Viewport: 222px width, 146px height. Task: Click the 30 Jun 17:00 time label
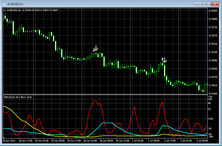(x=122, y=141)
